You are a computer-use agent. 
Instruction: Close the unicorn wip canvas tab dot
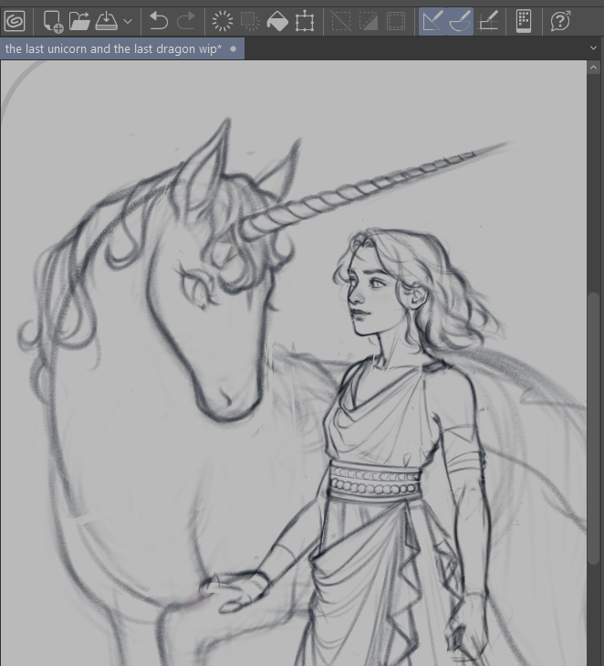(x=233, y=48)
